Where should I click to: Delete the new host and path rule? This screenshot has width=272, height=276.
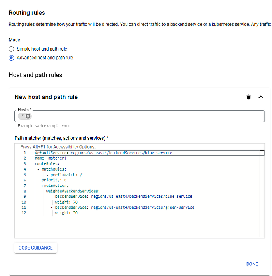pos(248,97)
